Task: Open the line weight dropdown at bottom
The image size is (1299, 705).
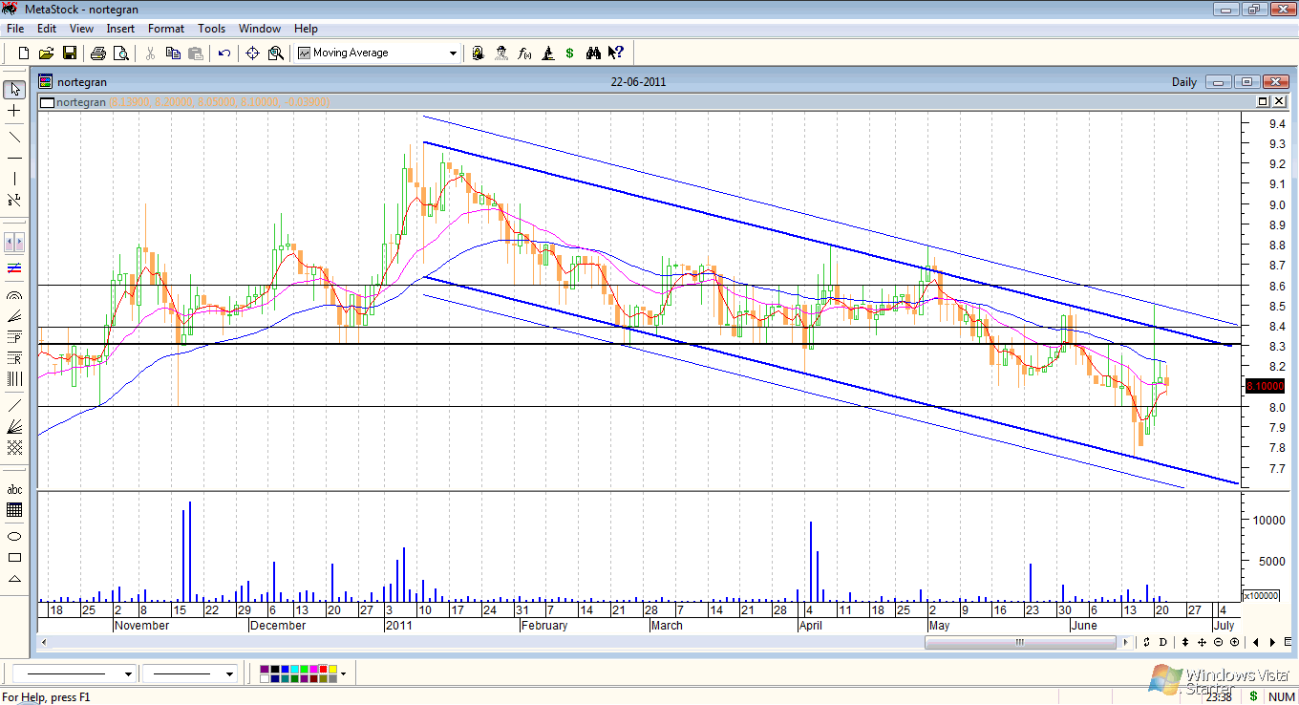Action: [229, 674]
